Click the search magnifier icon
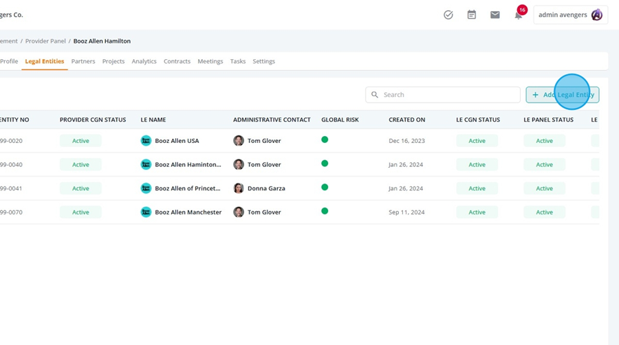 click(x=375, y=95)
